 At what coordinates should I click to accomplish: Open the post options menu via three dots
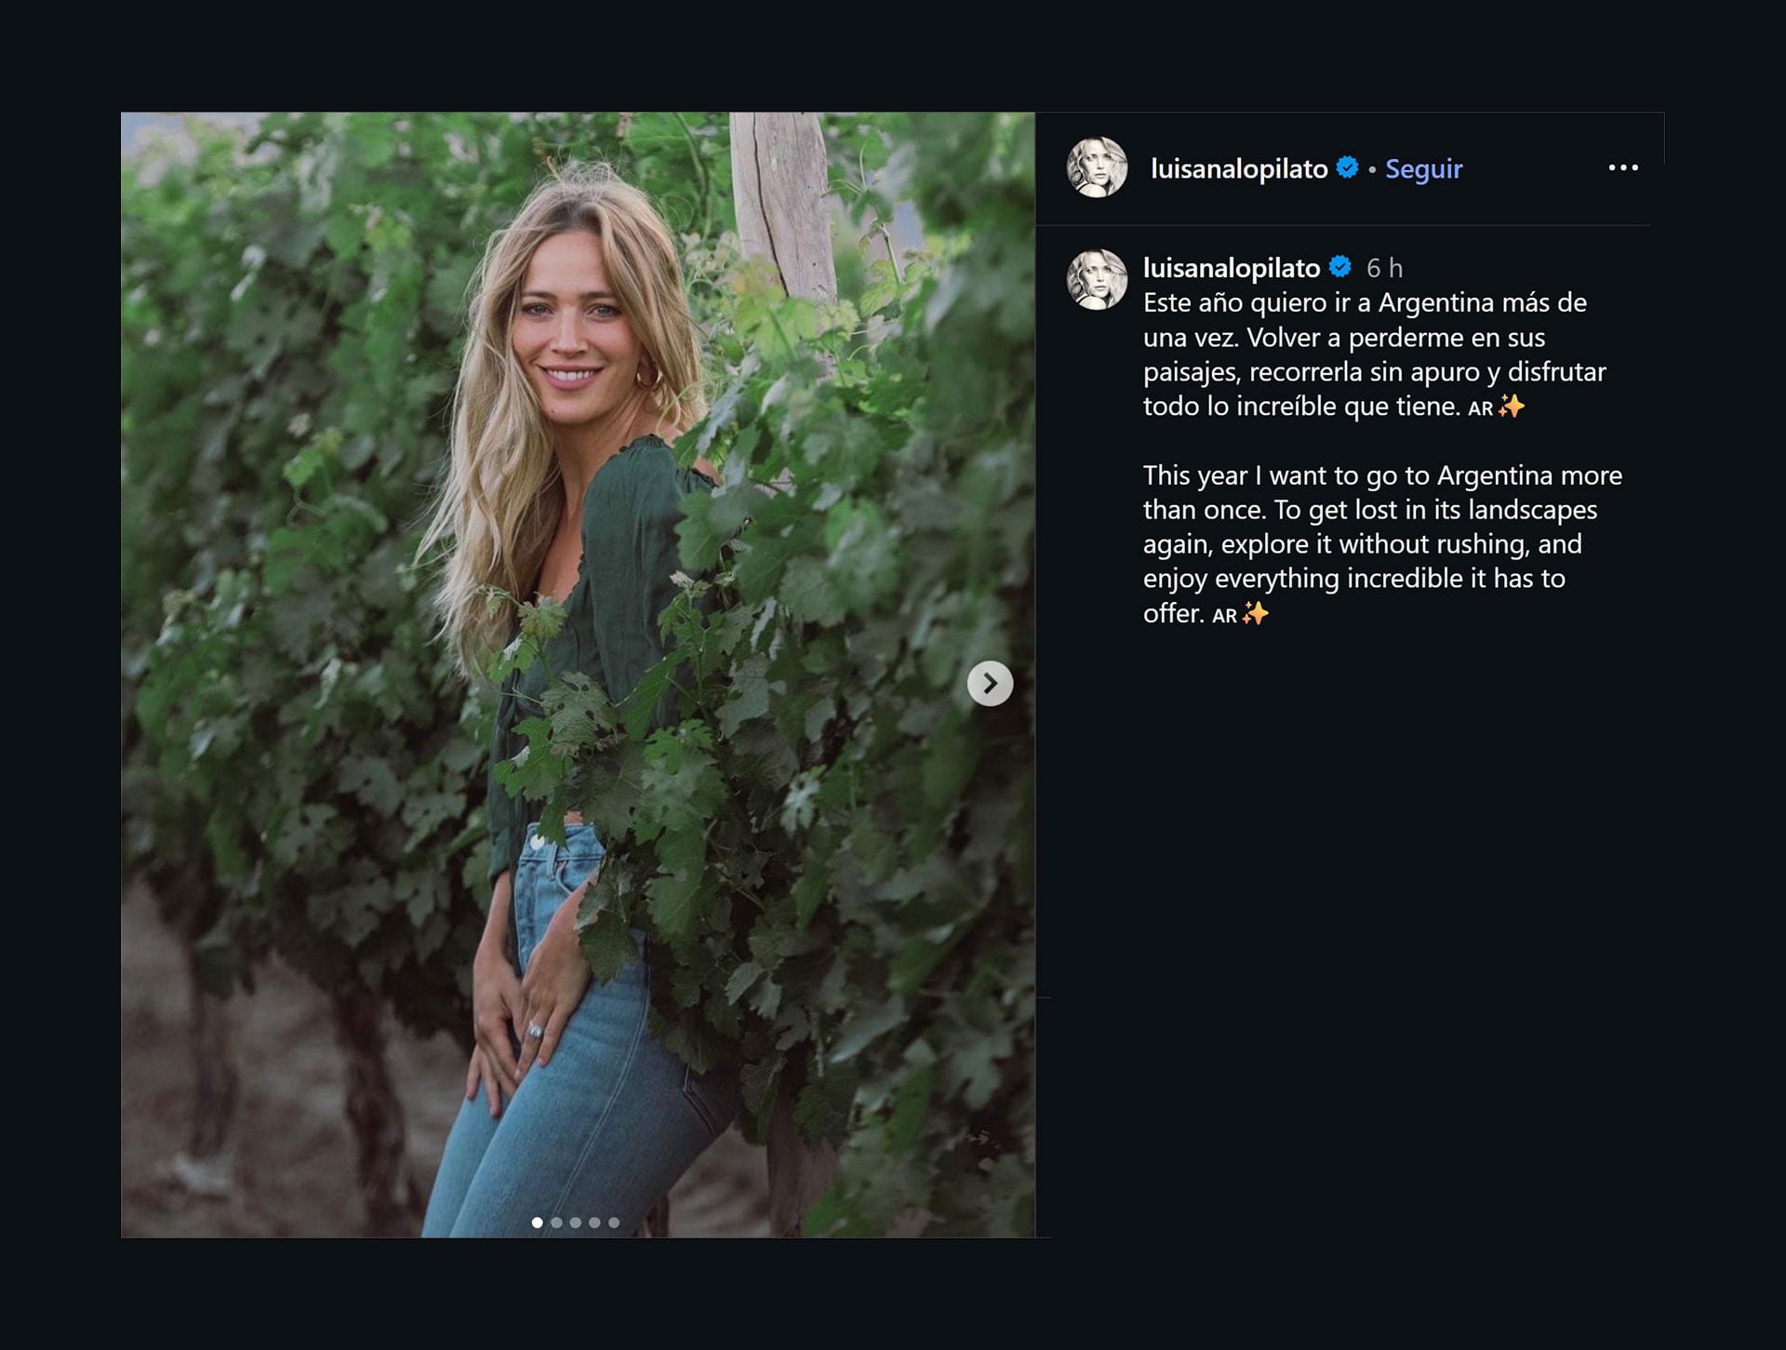[1624, 166]
